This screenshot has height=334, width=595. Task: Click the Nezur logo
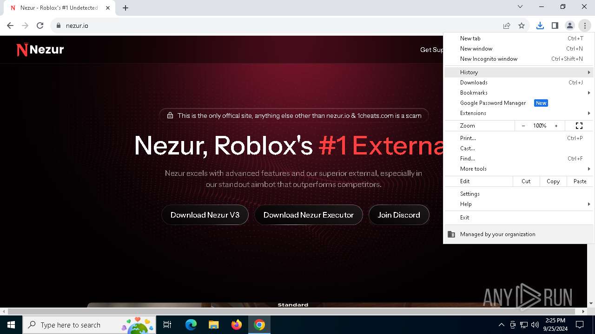tap(40, 50)
